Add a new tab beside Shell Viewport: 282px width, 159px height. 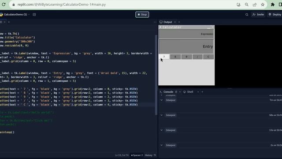(202, 92)
